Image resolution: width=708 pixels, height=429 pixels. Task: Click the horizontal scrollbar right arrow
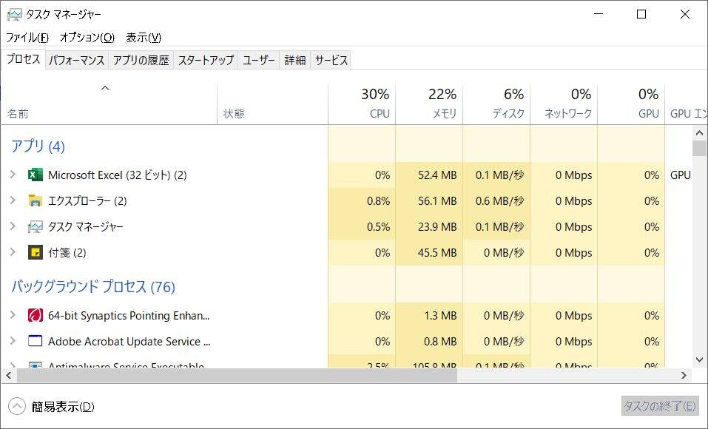coord(684,375)
